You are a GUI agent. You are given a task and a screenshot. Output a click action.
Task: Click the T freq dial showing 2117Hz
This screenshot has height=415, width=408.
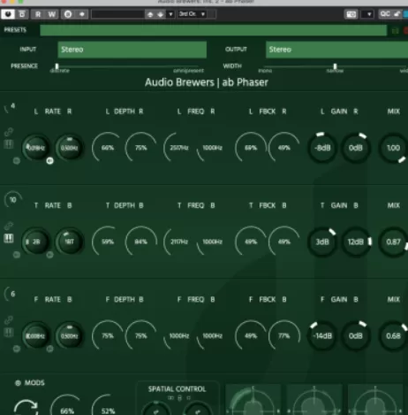[179, 242]
